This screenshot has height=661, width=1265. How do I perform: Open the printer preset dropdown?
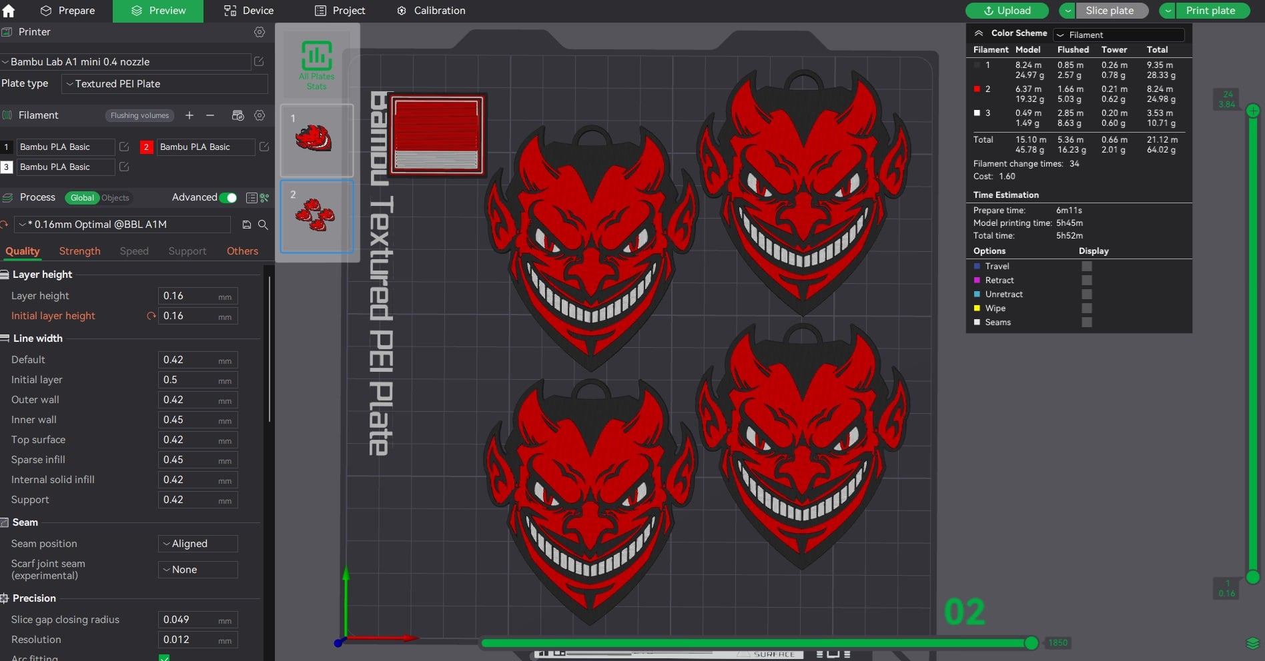point(125,61)
